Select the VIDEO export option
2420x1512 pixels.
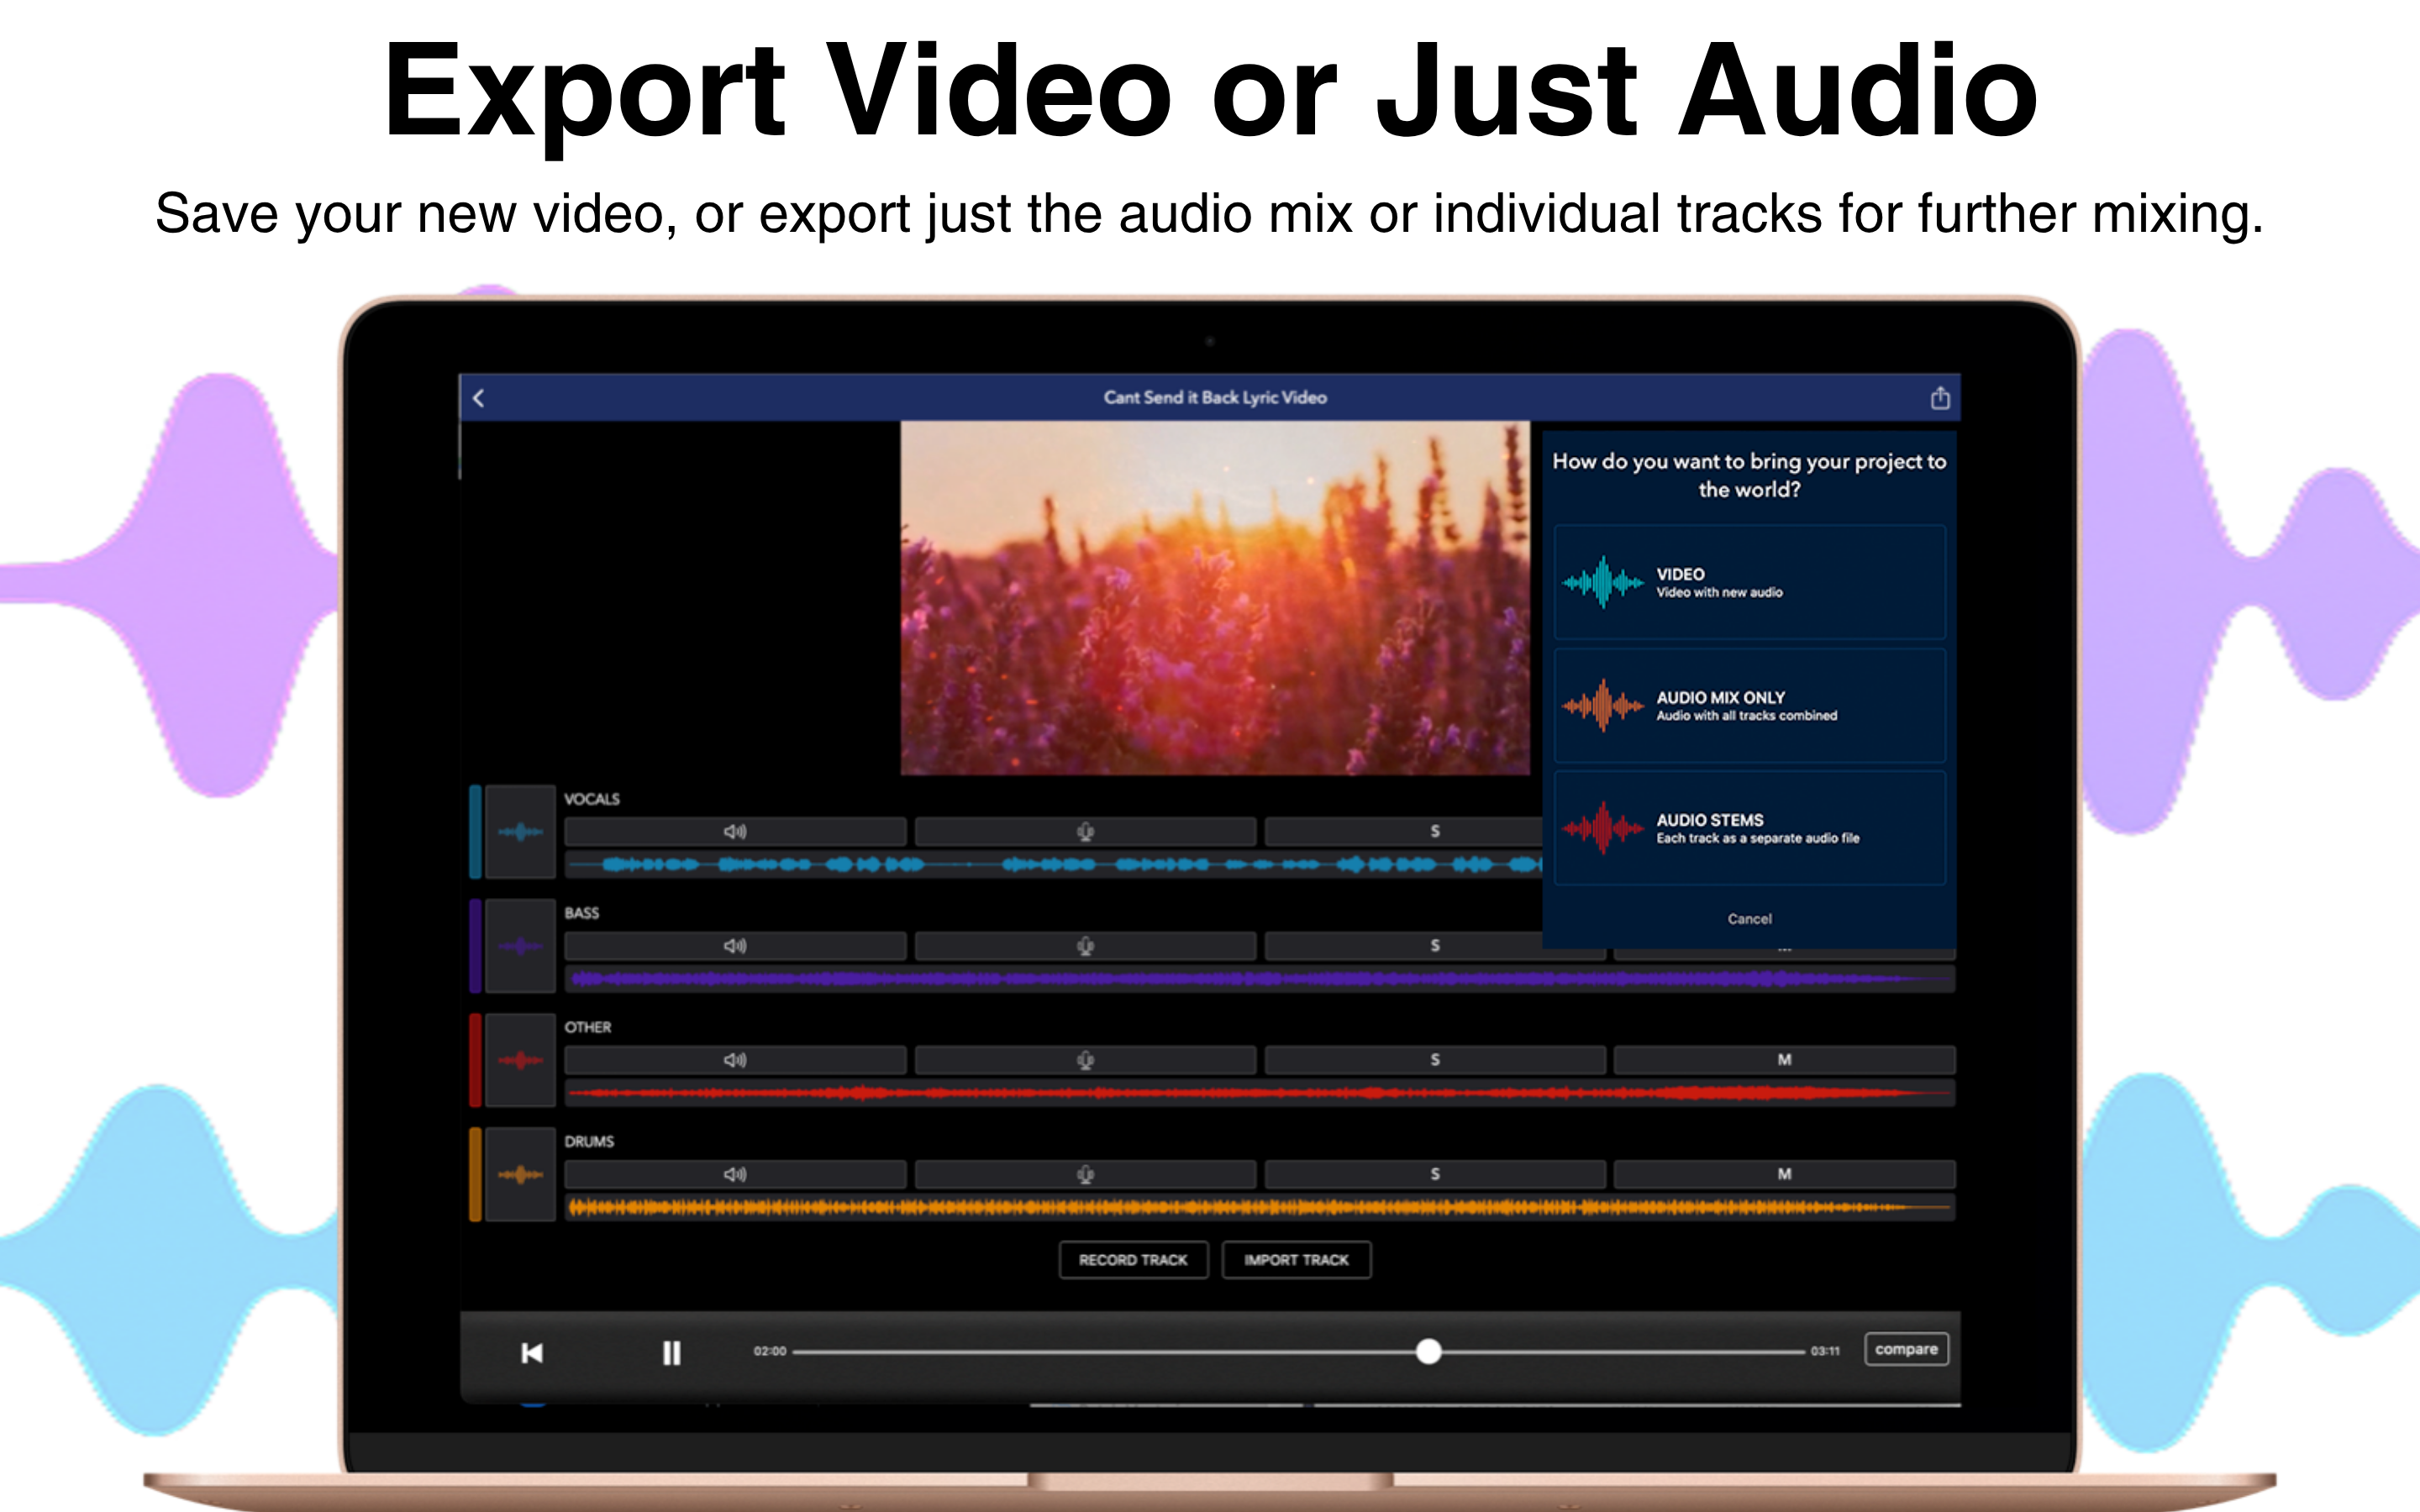[x=1749, y=582]
